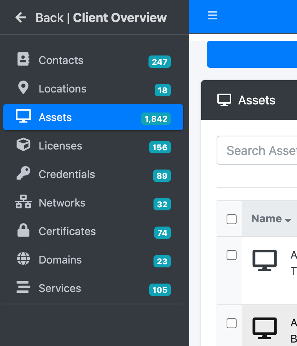Click the Domains globe icon
This screenshot has width=297, height=346.
(x=23, y=259)
